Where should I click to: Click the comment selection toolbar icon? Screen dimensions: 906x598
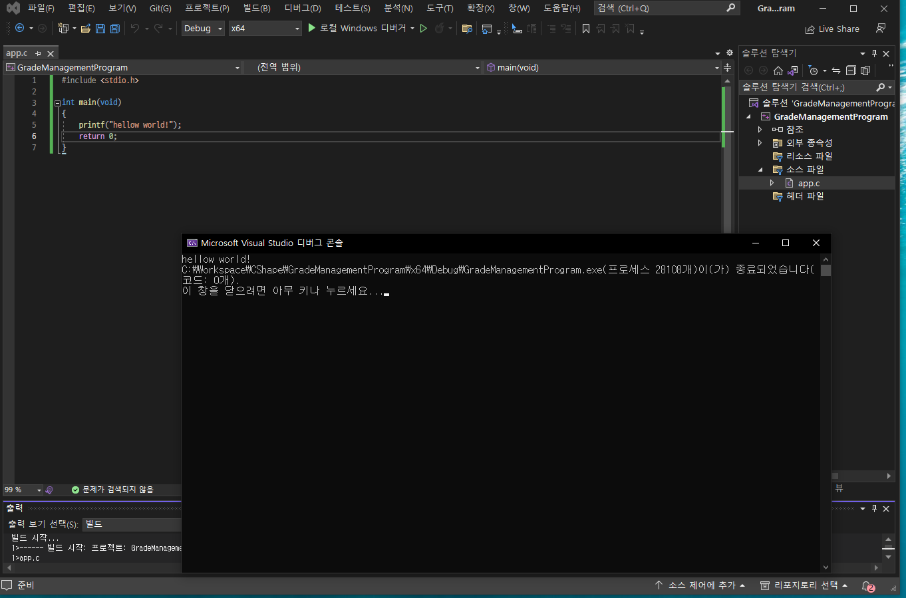click(x=551, y=29)
